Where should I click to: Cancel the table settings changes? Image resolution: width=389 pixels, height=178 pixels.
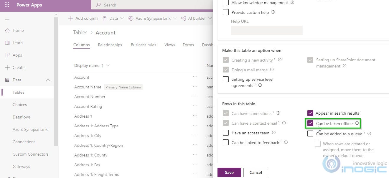[256, 172]
